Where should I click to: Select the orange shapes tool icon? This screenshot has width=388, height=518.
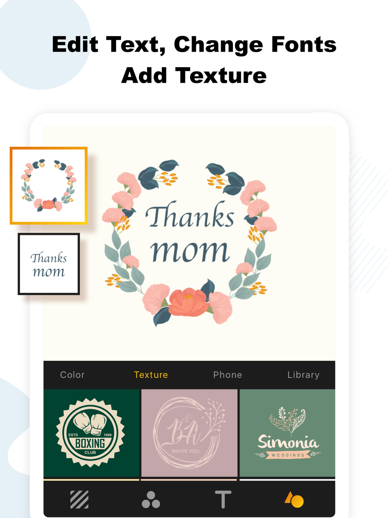[x=294, y=500]
